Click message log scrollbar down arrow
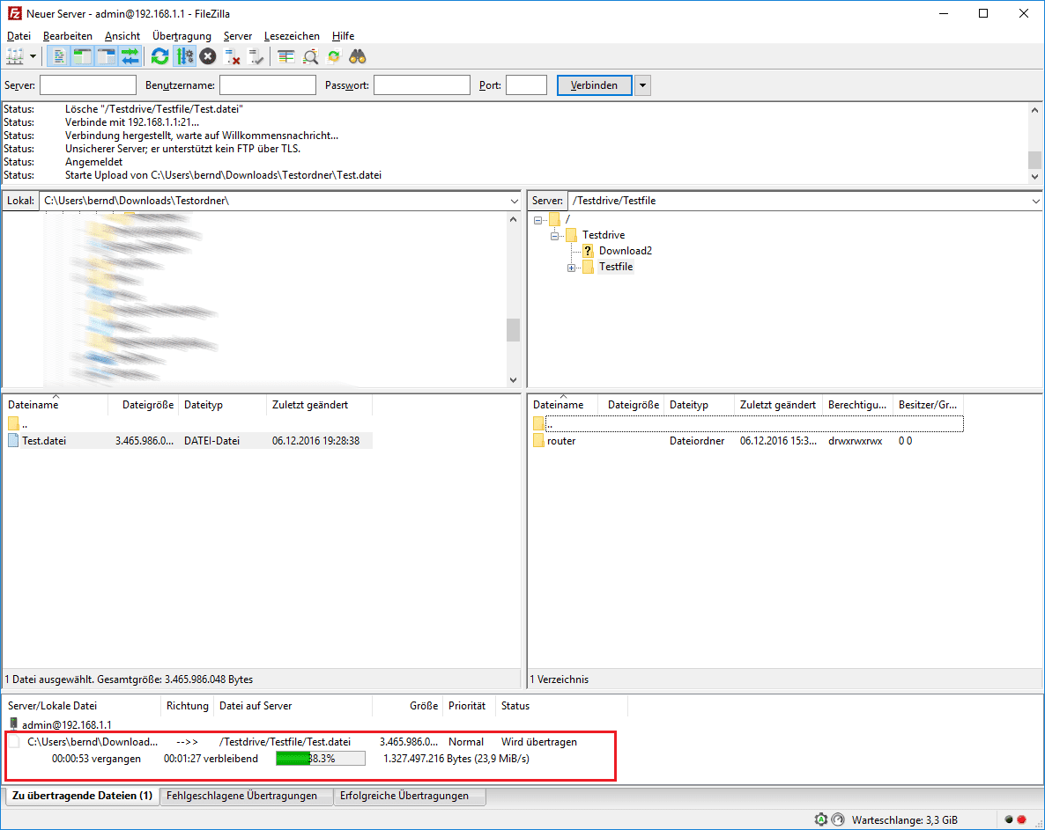This screenshot has height=830, width=1045. click(x=1034, y=176)
